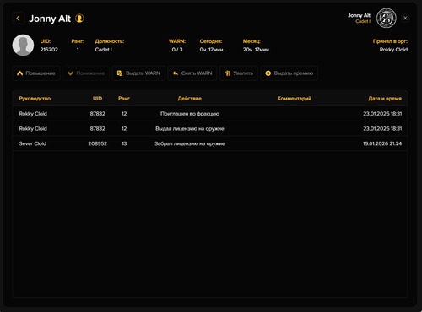
Task: Click the Jonny Alt page title
Action: [50, 19]
